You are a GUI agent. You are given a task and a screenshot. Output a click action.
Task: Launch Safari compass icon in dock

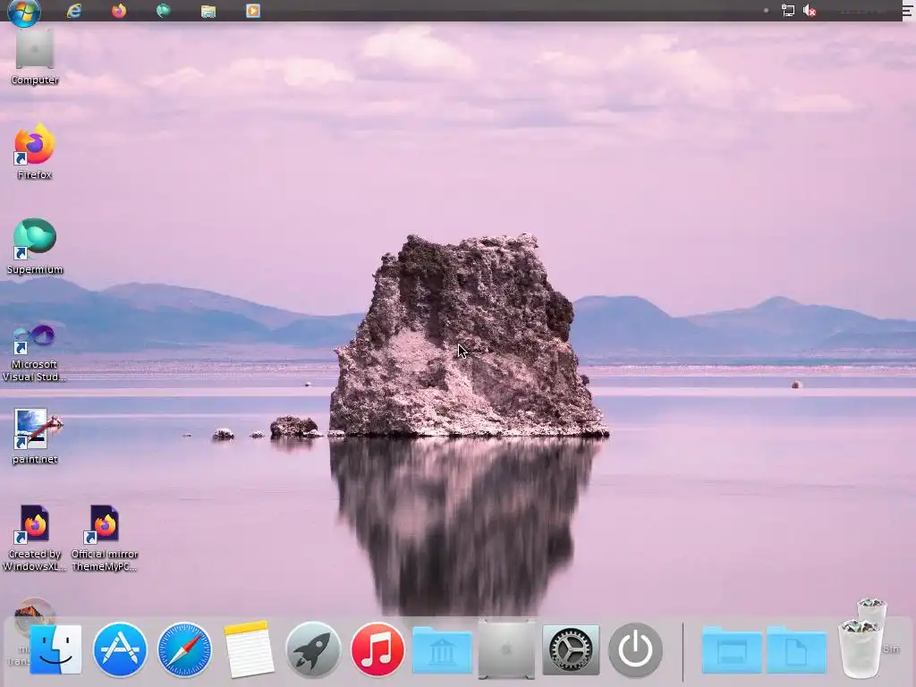click(184, 649)
